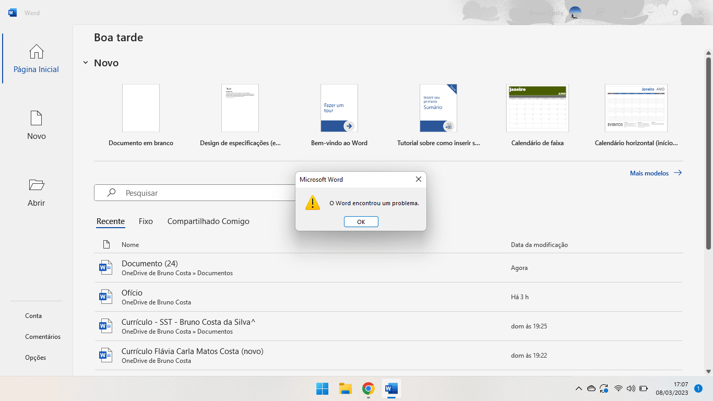Click OK in the Microsoft Word dialog
This screenshot has height=401, width=713.
[x=361, y=222]
